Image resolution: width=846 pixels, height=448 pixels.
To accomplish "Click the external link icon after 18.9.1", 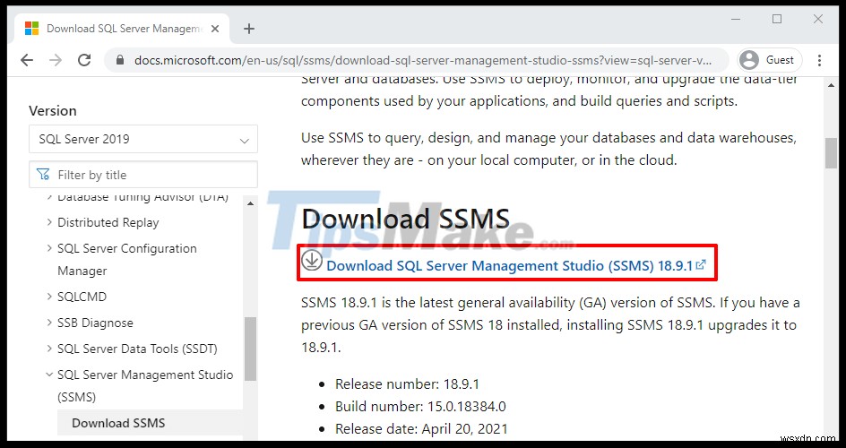I will (x=701, y=264).
